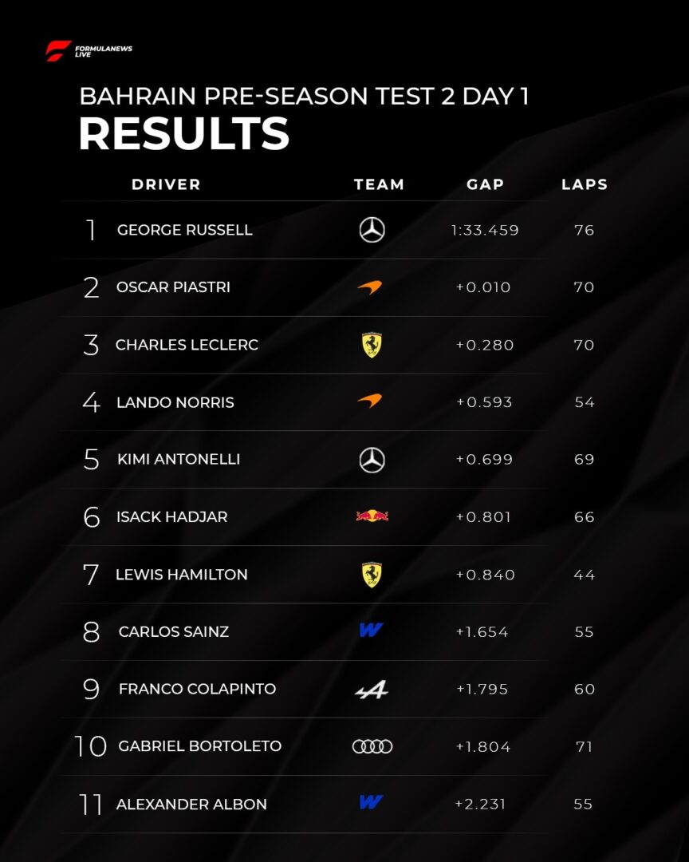This screenshot has height=862, width=689.
Task: Click the 1:33.459 lap time
Action: [485, 230]
